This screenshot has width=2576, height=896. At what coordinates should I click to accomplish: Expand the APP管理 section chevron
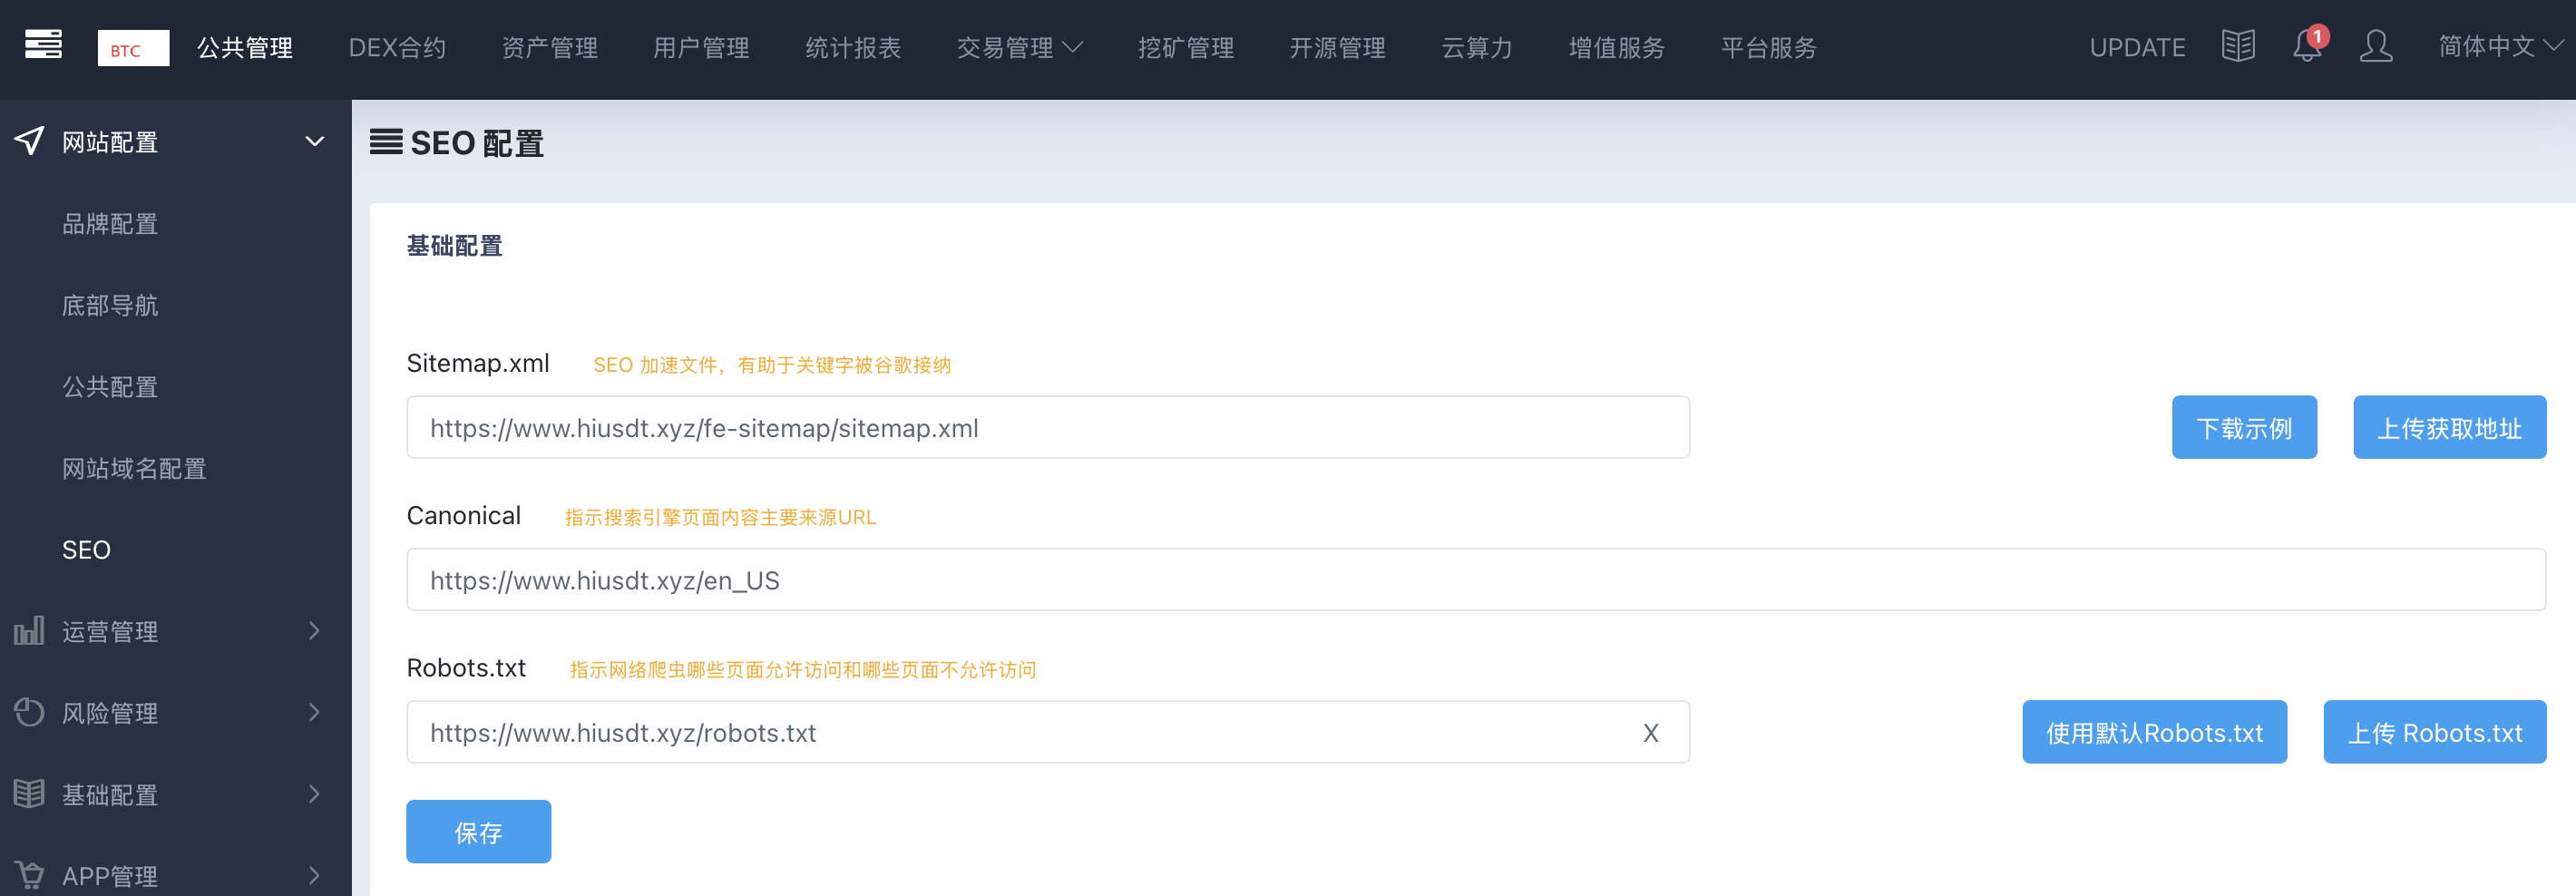click(315, 875)
